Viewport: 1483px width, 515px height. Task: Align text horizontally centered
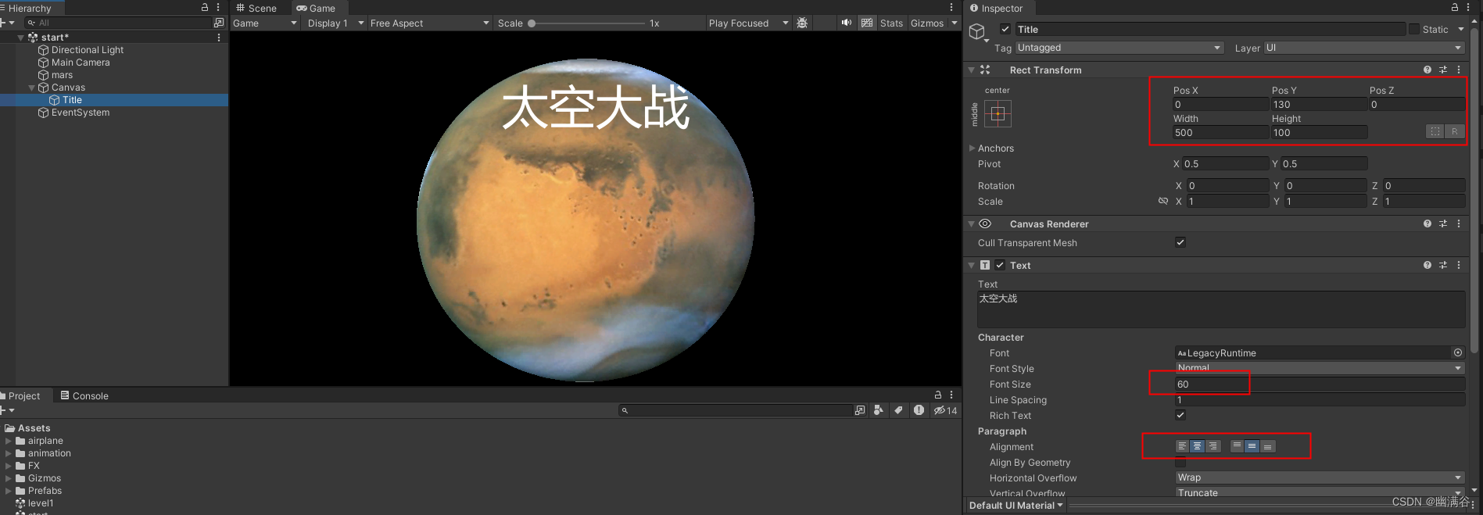point(1197,446)
